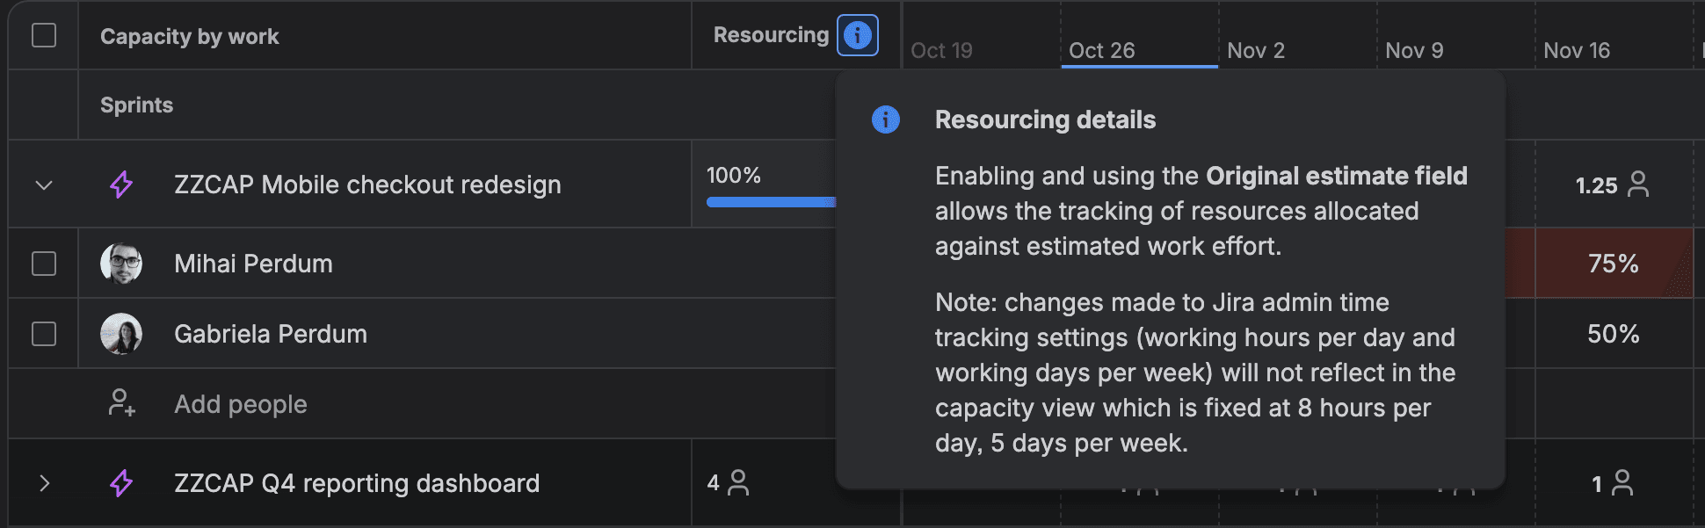1705x528 pixels.
Task: Expand ZZCAP Q4 reporting dashboard sprint
Action: [44, 483]
